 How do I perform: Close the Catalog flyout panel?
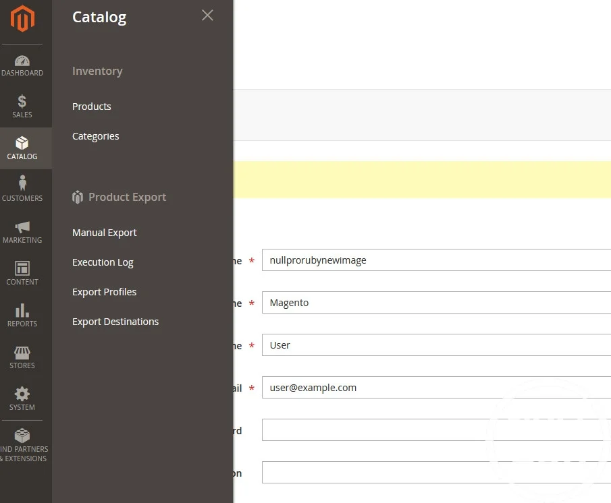207,16
